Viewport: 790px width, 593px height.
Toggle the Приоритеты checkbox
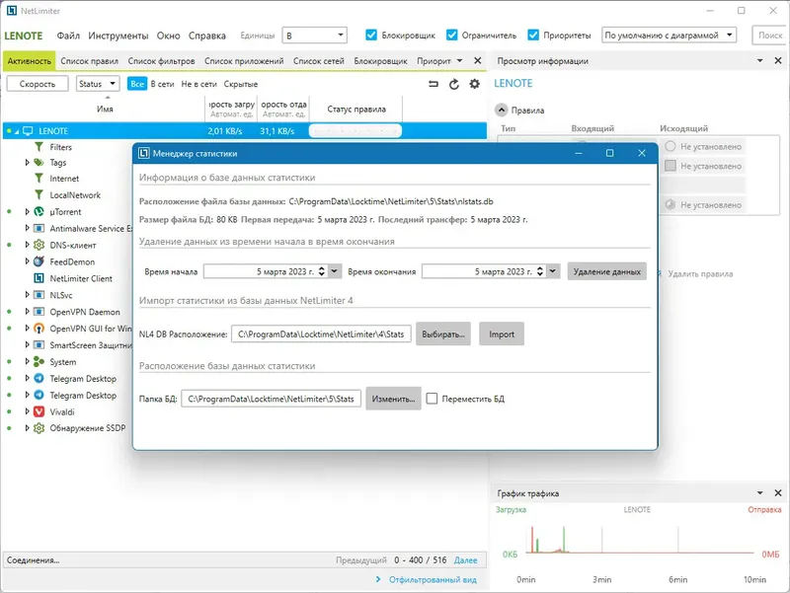coord(533,36)
